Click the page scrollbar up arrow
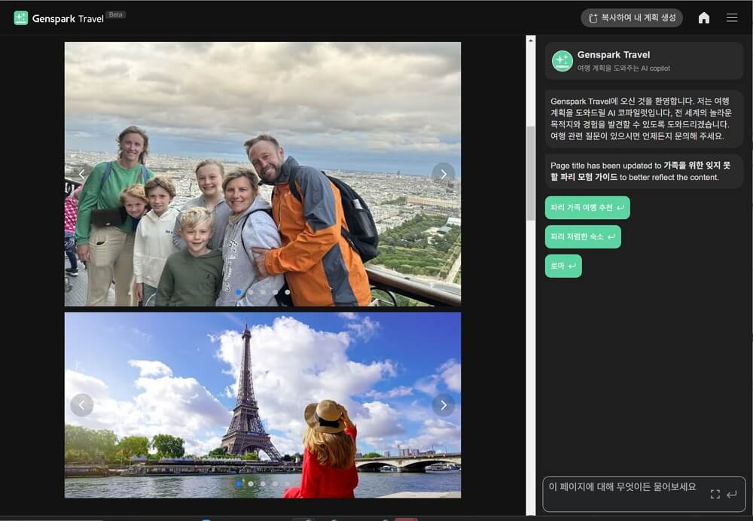The height and width of the screenshot is (521, 753). [x=531, y=40]
